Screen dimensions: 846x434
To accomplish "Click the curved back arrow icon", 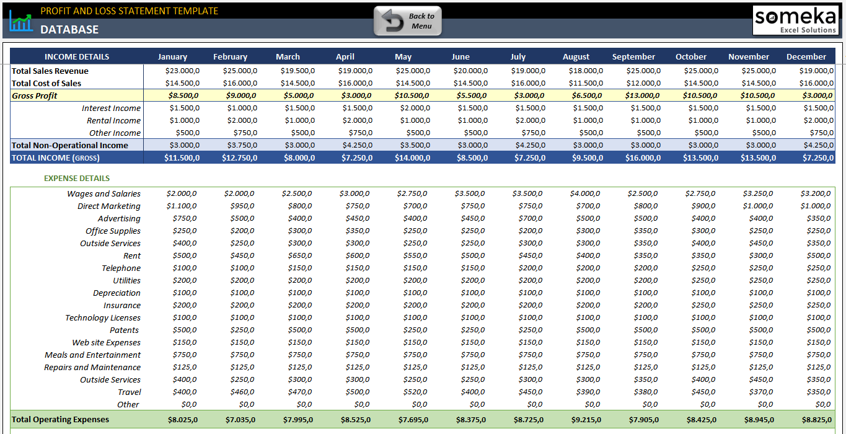I will tap(392, 22).
